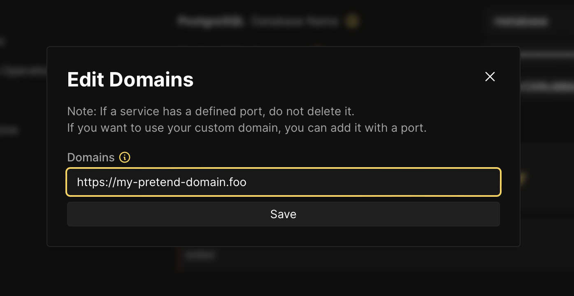
Task: Click the warning badge beside Database Name
Action: (x=353, y=21)
